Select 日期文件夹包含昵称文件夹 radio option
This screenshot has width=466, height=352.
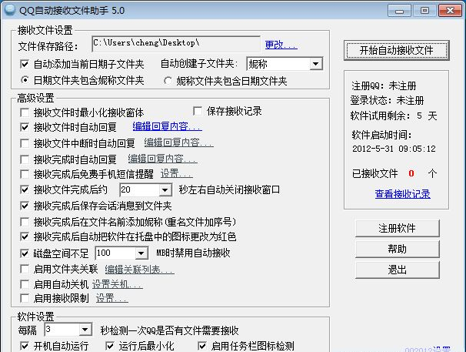coord(25,80)
